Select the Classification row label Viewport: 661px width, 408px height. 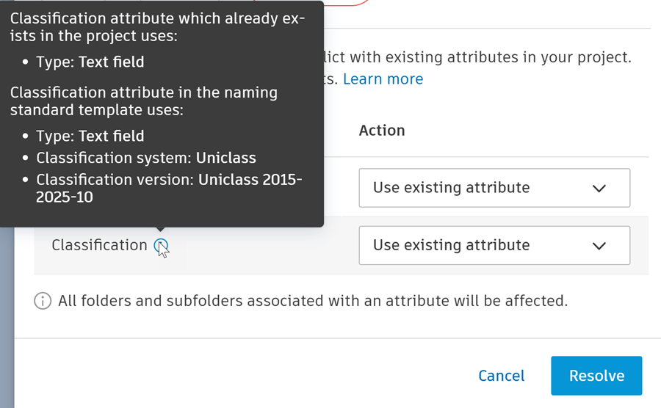(99, 246)
